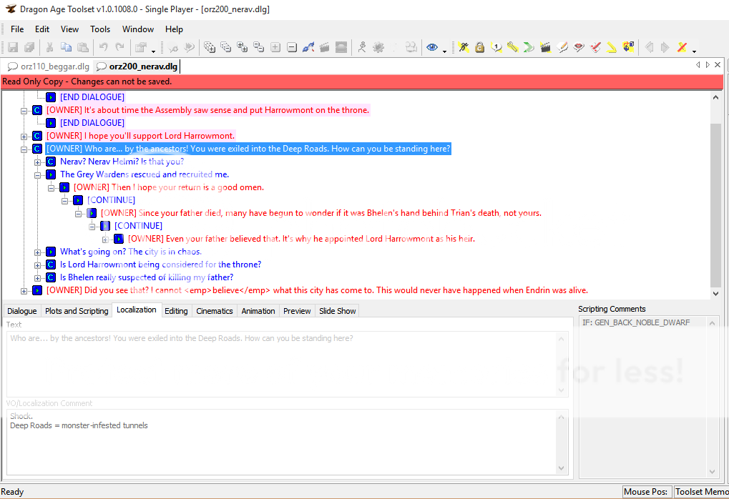Open the Tools menu
The width and height of the screenshot is (729, 499).
click(x=100, y=29)
